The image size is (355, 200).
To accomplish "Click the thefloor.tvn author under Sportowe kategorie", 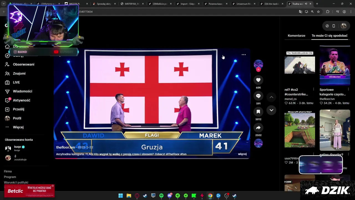I will point(327,99).
